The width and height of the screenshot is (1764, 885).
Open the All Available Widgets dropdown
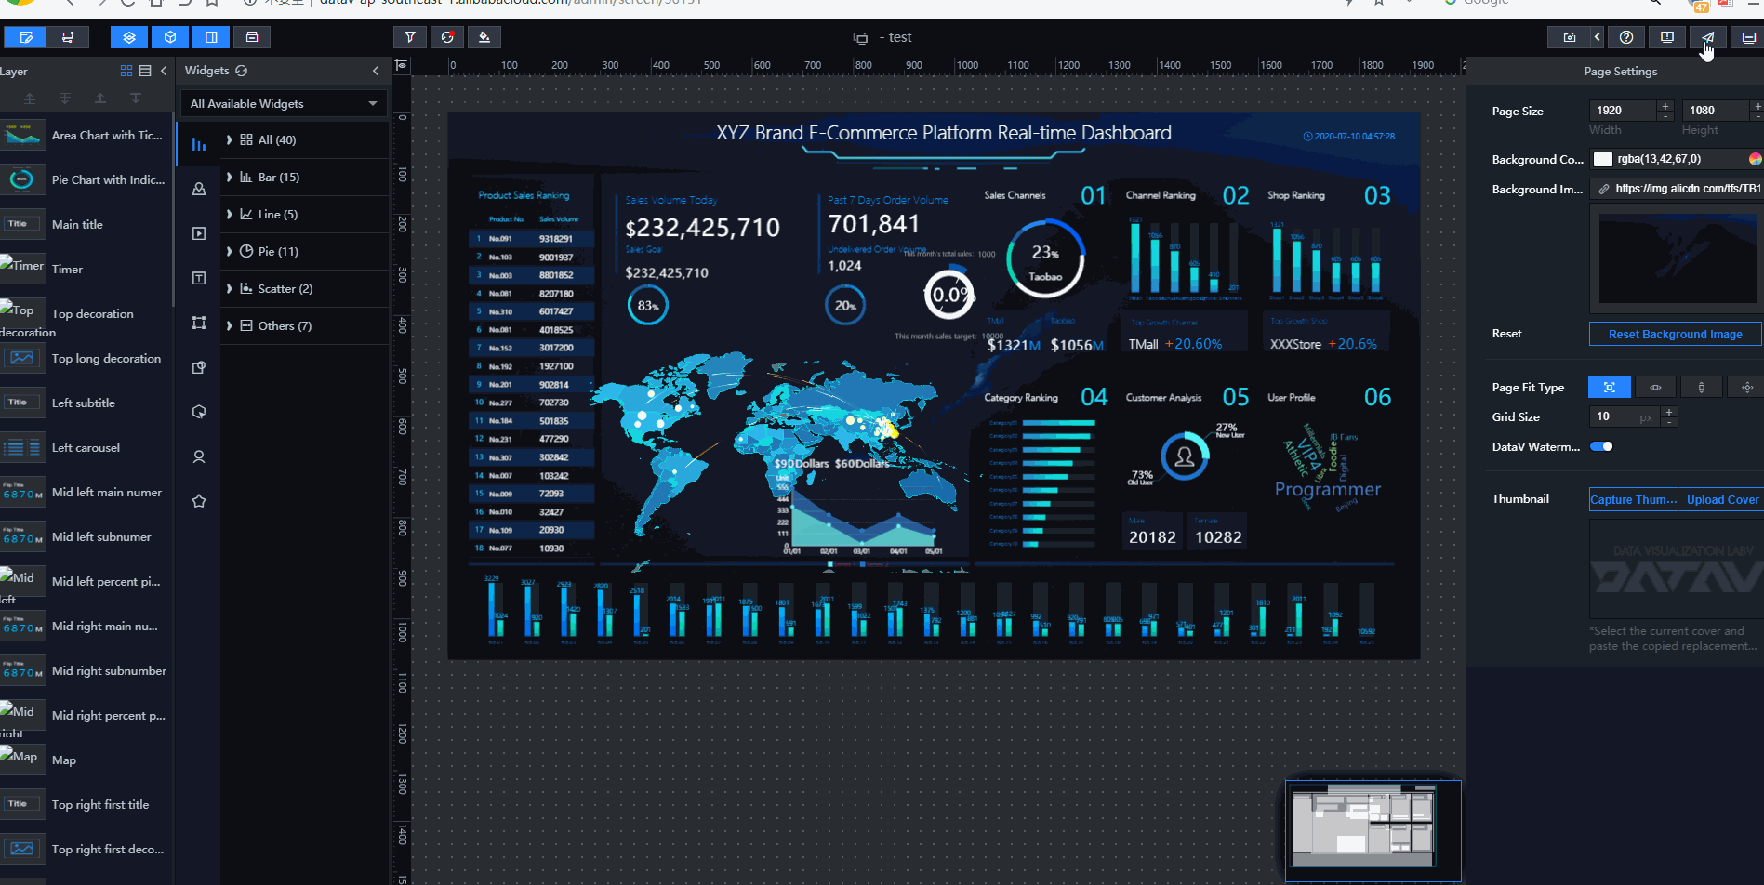tap(284, 104)
